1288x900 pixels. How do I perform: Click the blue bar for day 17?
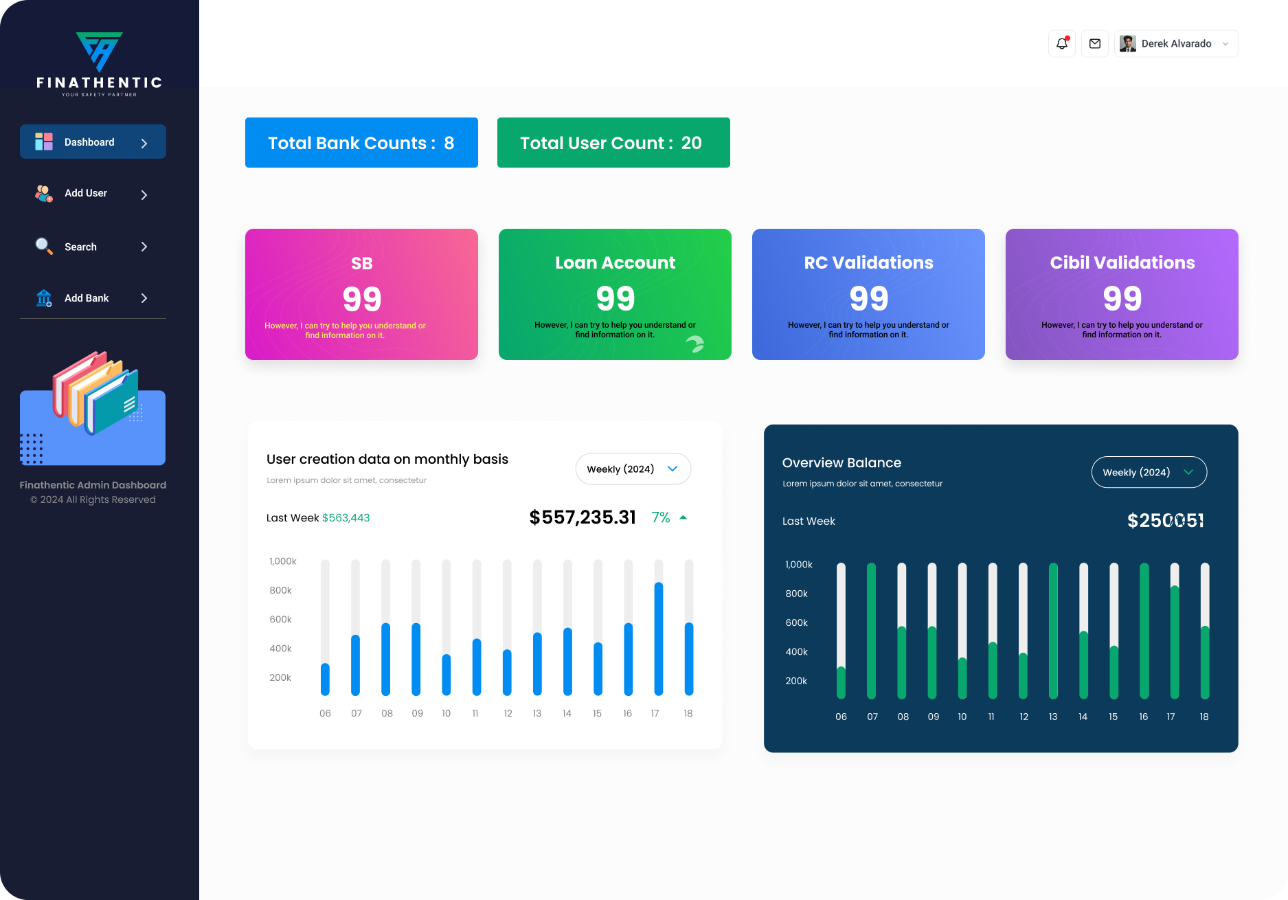(658, 639)
